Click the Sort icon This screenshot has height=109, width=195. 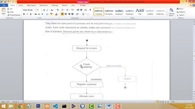[x=86, y=10]
